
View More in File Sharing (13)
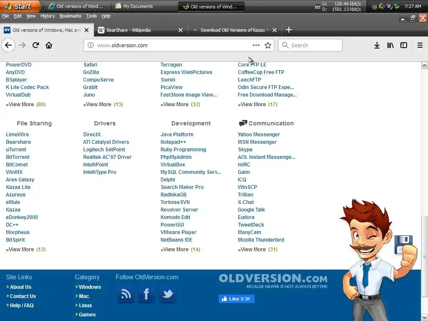(25, 250)
